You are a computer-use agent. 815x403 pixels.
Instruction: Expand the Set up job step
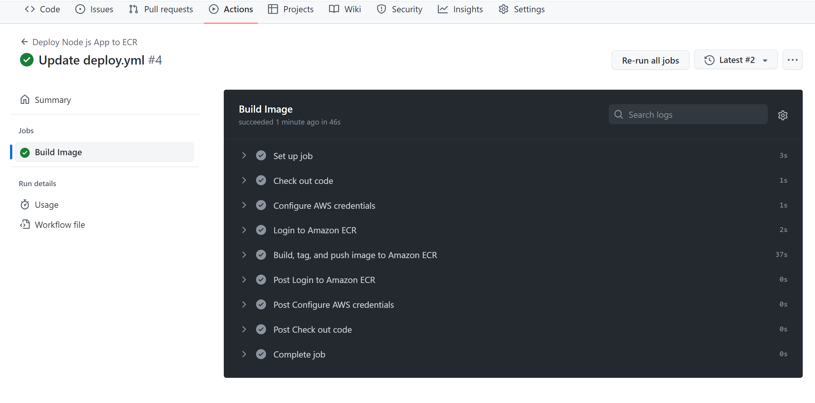coord(243,155)
